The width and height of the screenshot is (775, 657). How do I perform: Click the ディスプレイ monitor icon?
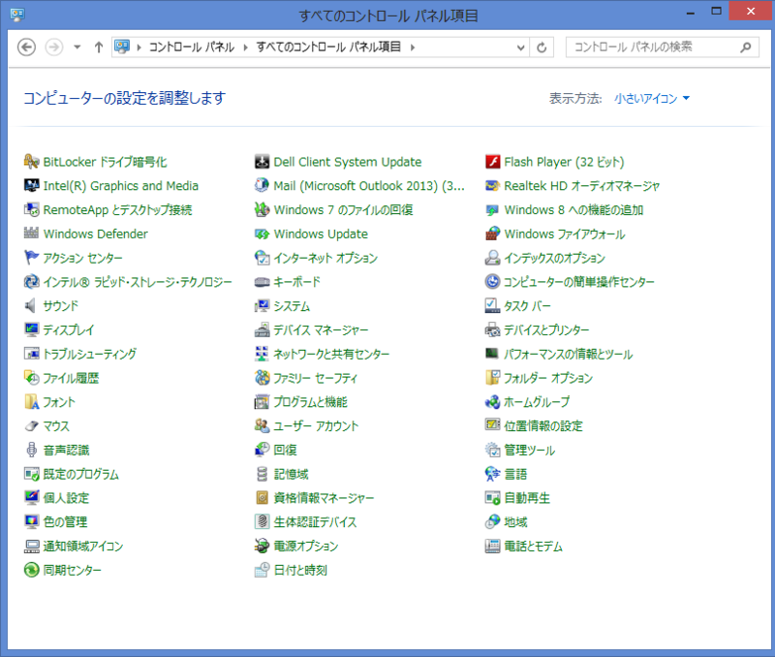click(32, 329)
